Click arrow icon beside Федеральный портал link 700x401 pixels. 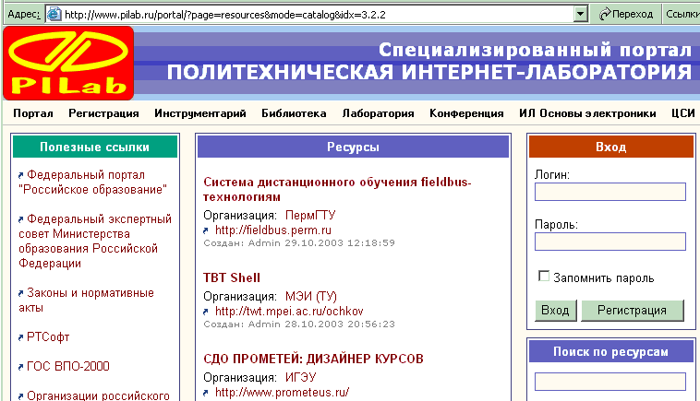[x=20, y=175]
